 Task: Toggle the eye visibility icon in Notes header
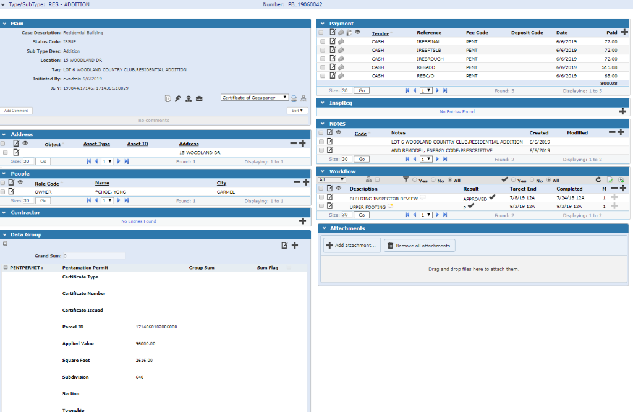339,132
